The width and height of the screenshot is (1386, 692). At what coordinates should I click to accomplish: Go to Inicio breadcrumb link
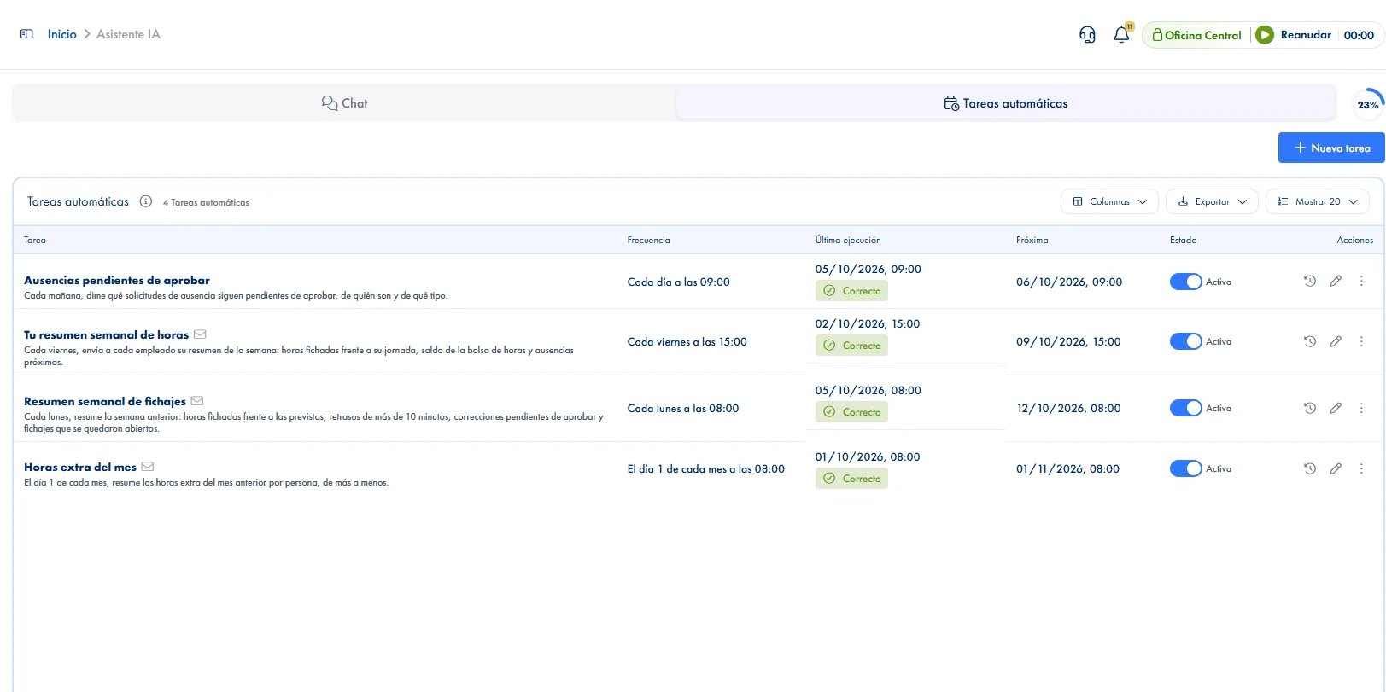pyautogui.click(x=62, y=34)
